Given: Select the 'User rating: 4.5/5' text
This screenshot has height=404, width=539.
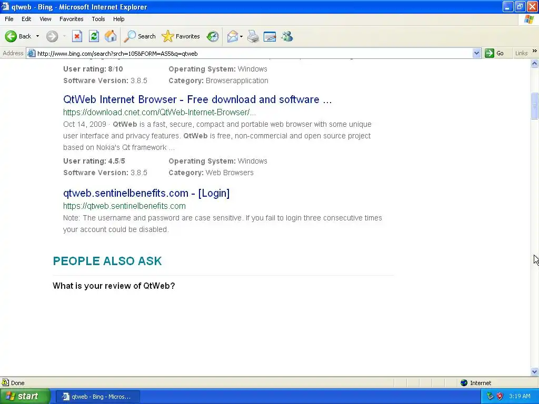Looking at the screenshot, I should tap(94, 161).
